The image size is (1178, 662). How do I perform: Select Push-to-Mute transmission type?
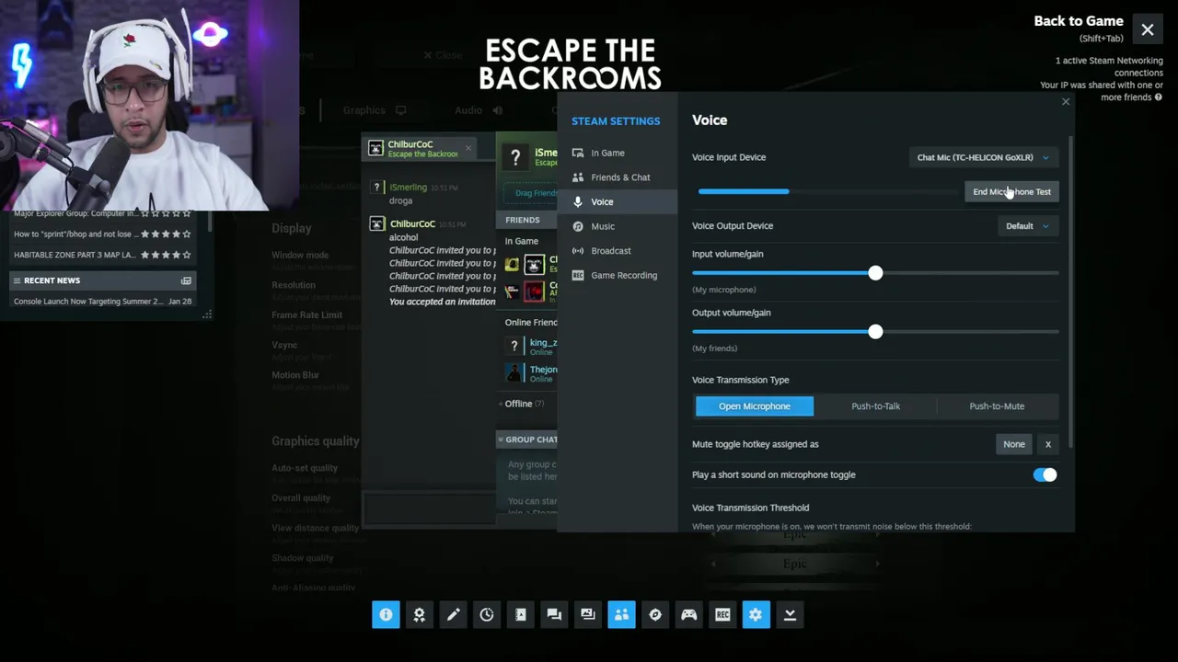[997, 405]
